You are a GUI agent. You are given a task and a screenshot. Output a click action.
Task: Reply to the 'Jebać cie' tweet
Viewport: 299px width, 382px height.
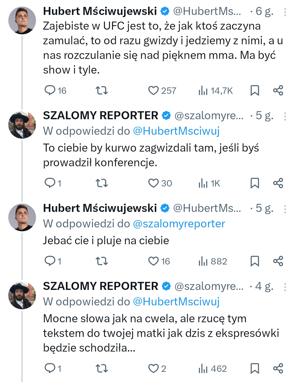point(50,261)
